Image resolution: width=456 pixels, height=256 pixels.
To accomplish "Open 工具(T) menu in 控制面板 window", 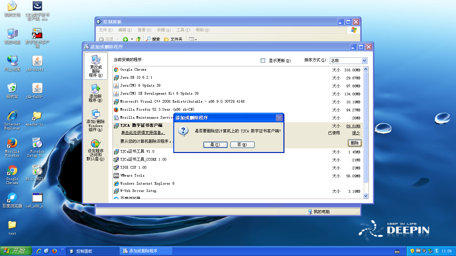I will point(183,30).
